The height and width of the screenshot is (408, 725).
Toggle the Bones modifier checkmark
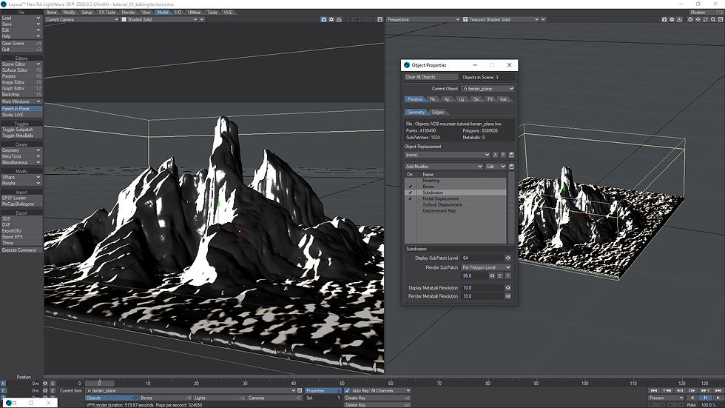pyautogui.click(x=410, y=187)
